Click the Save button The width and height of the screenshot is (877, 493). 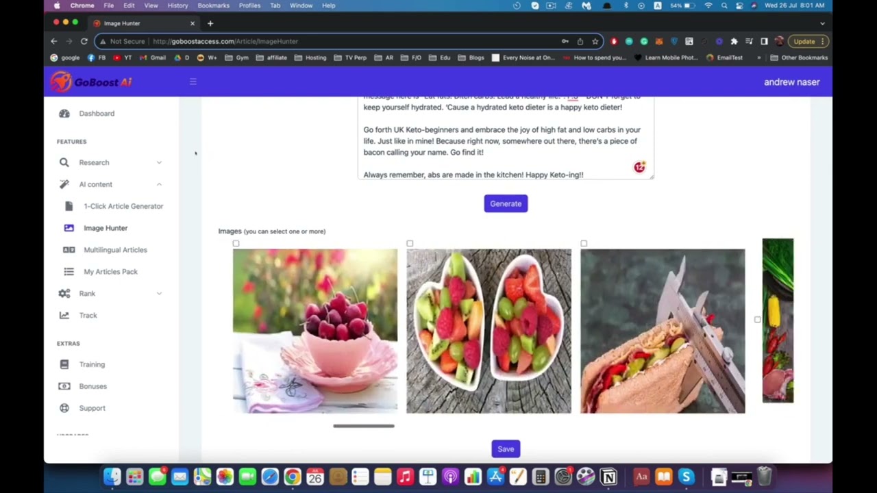point(506,449)
